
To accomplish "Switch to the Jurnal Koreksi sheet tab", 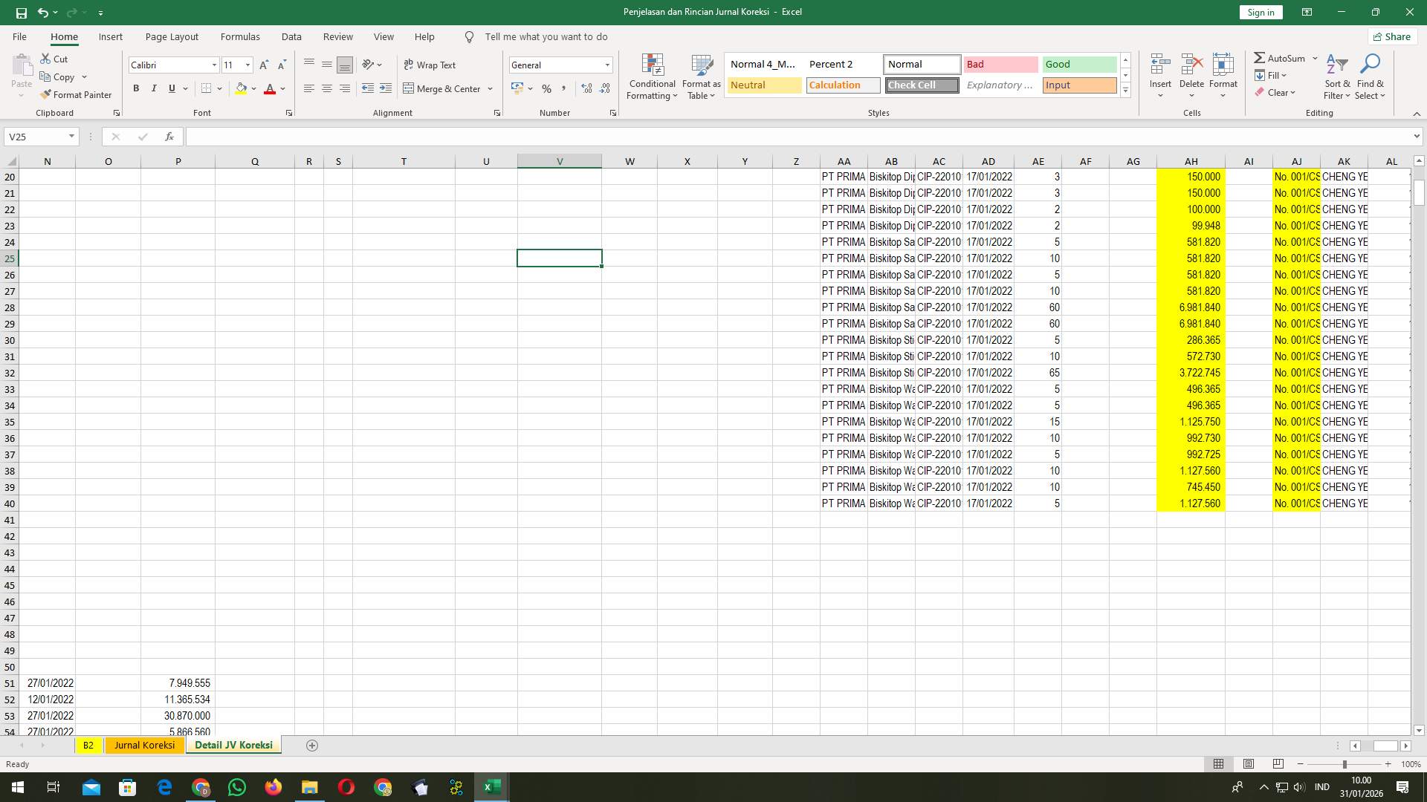I will coord(144,745).
